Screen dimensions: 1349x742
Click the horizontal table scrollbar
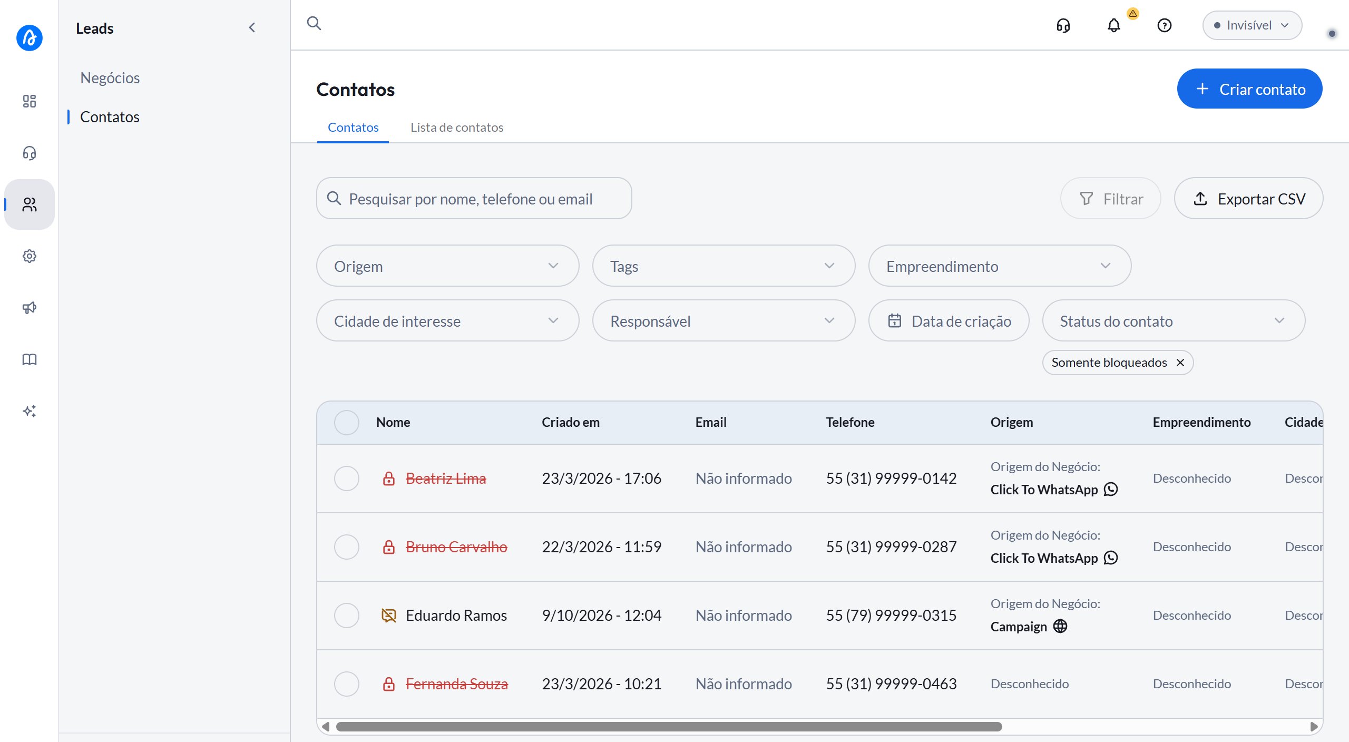pos(669,727)
